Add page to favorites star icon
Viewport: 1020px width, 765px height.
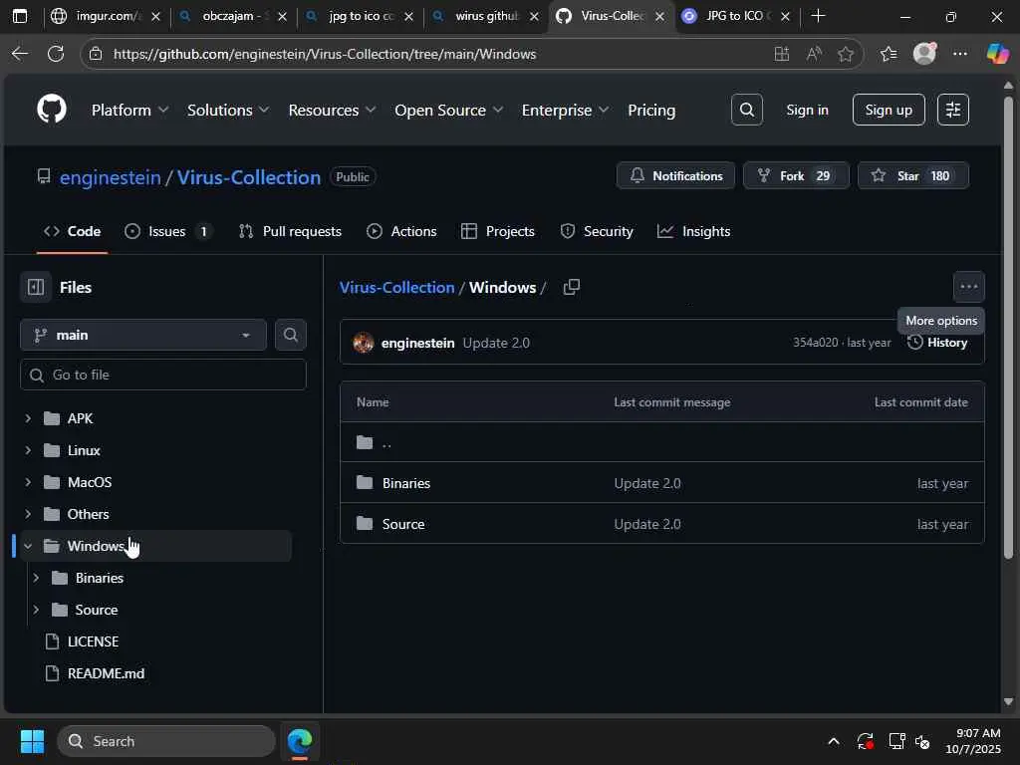coord(845,54)
